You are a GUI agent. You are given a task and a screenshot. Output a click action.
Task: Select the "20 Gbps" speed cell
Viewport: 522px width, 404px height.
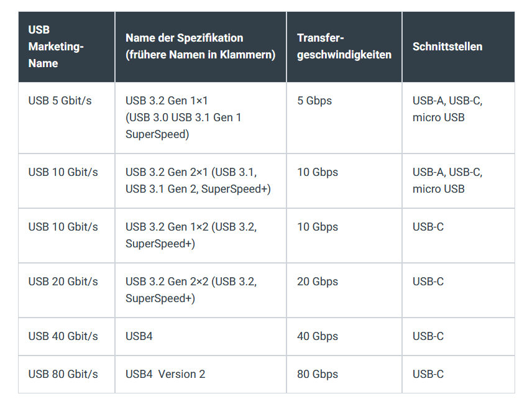[318, 282]
